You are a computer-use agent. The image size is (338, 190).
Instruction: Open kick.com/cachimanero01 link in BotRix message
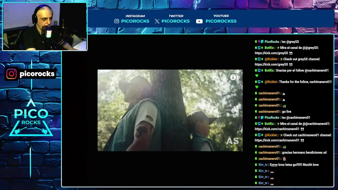tap(277, 129)
